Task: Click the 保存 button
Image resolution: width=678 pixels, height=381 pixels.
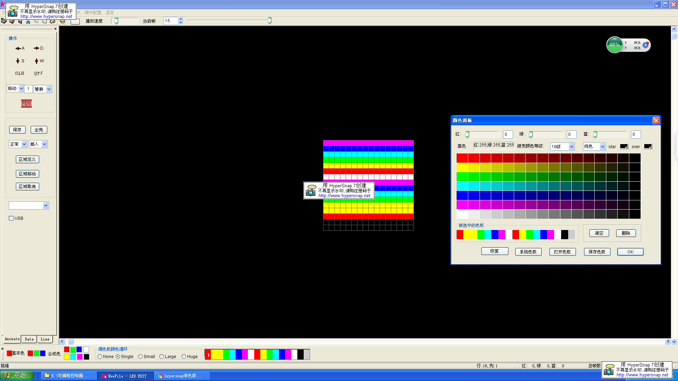Action: pos(17,130)
